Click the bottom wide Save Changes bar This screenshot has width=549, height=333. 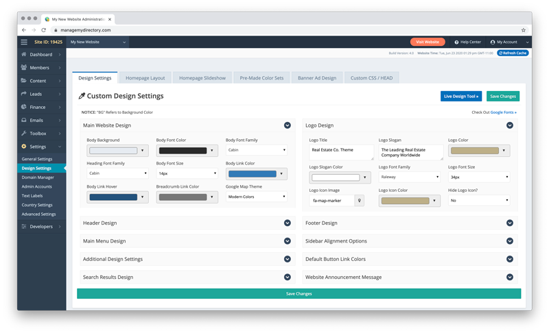pos(299,293)
